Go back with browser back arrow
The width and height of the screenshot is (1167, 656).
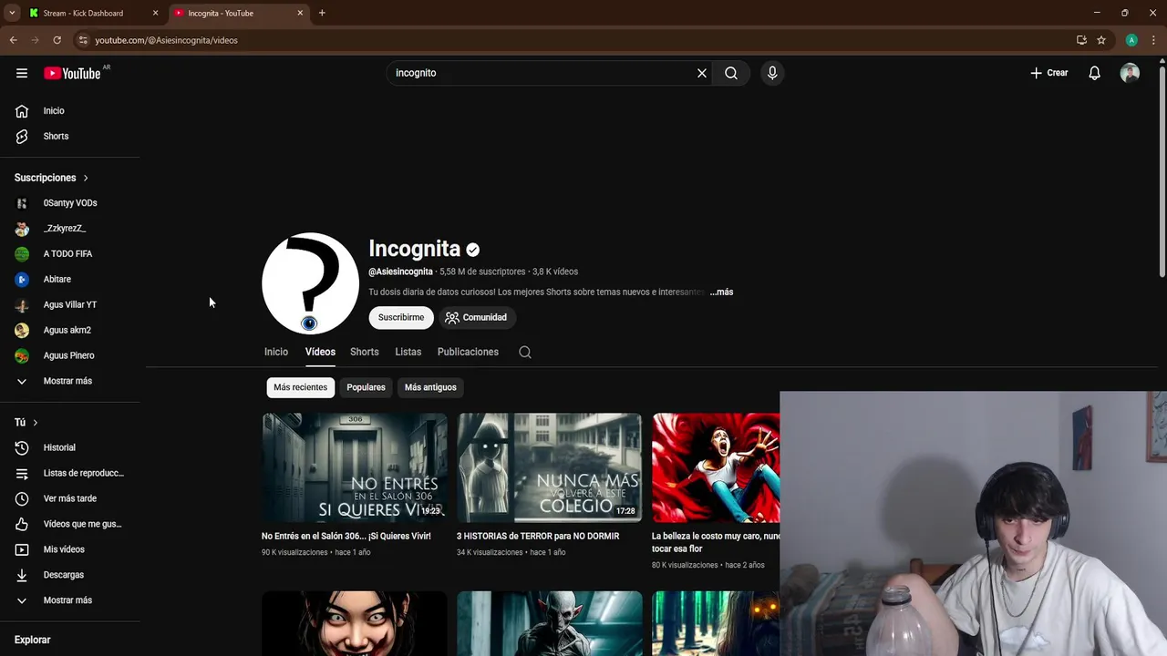tap(13, 40)
